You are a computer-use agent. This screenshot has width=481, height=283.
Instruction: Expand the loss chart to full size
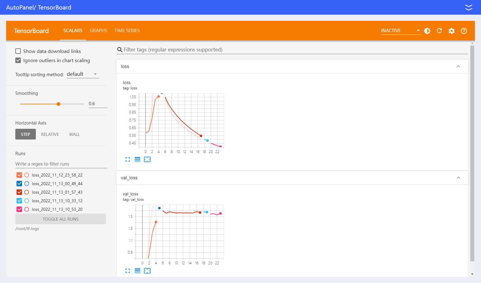pyautogui.click(x=128, y=159)
